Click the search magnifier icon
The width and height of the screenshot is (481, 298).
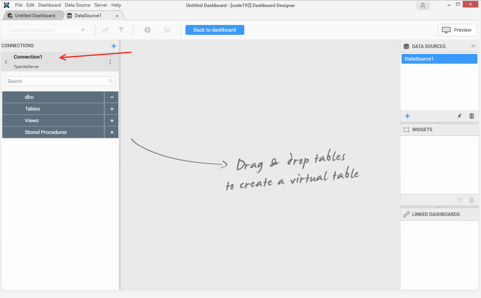(x=111, y=81)
